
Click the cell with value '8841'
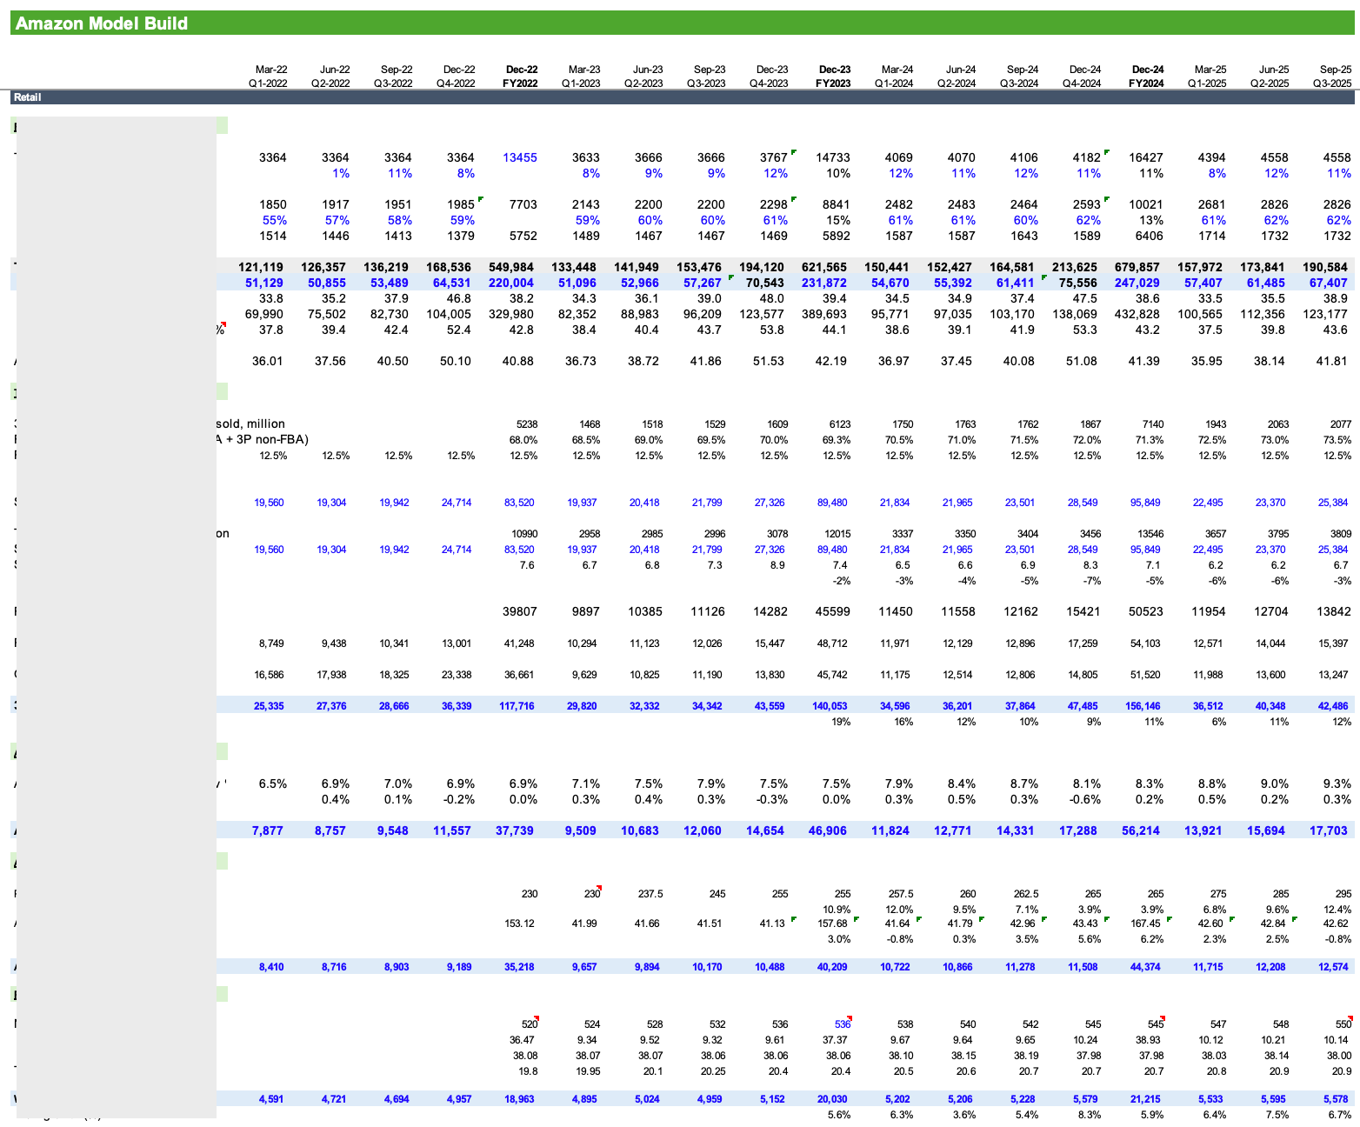[836, 204]
